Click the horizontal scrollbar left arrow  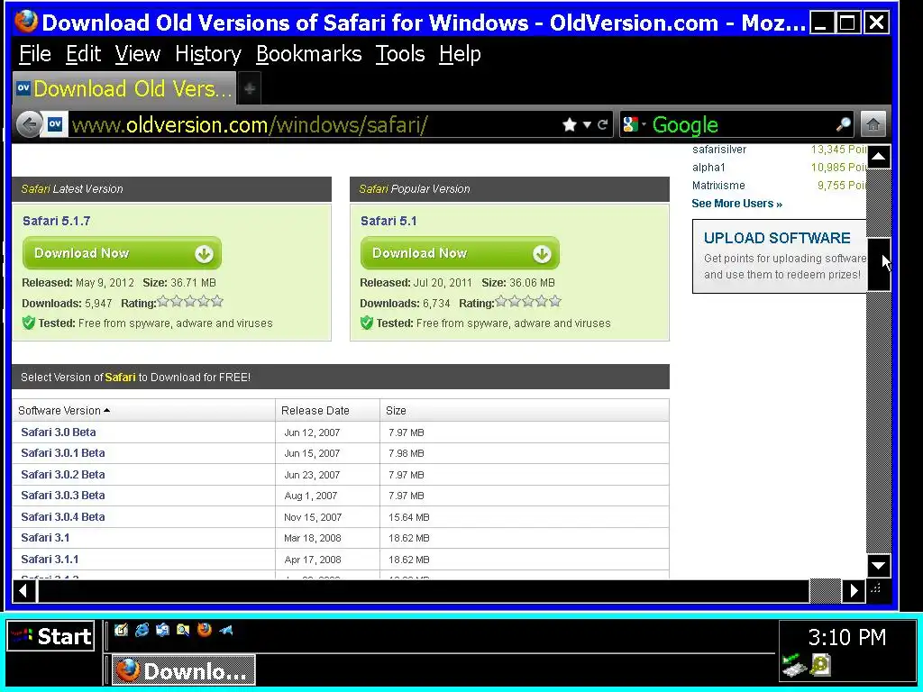click(x=24, y=591)
